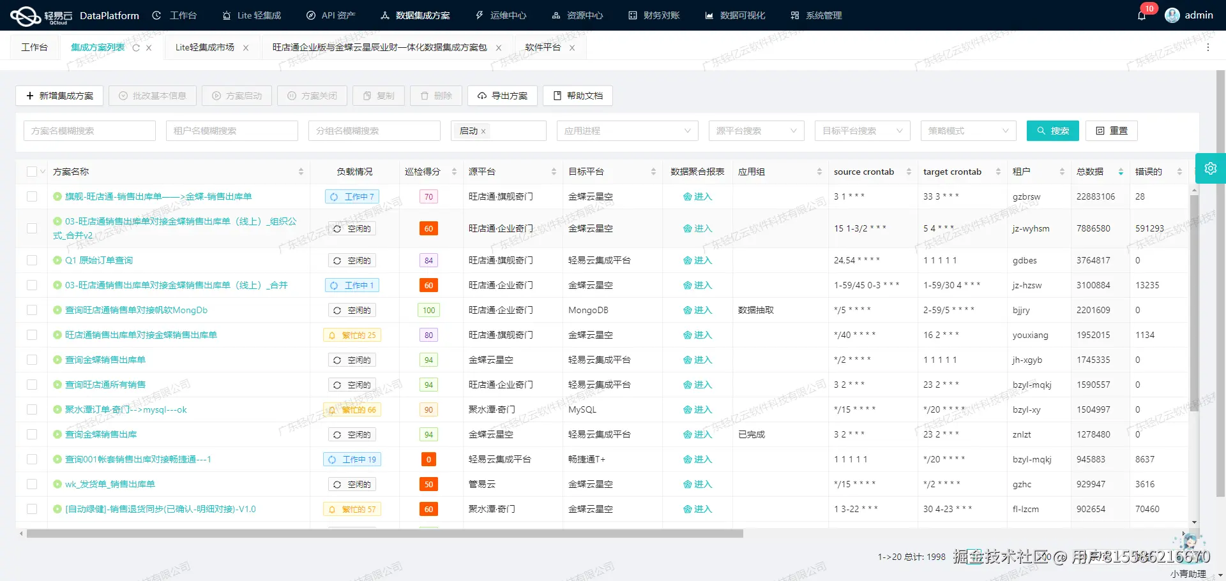Open notifications via the bell icon
The width and height of the screenshot is (1226, 581).
(1142, 15)
